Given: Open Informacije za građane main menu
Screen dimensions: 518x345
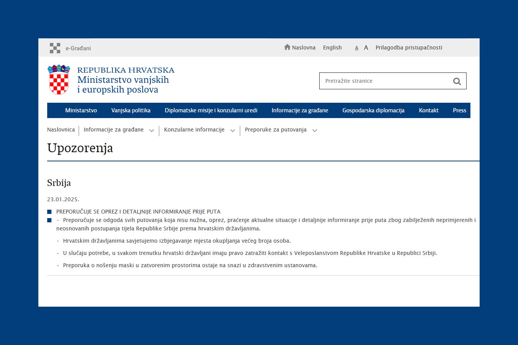Looking at the screenshot, I should [300, 110].
